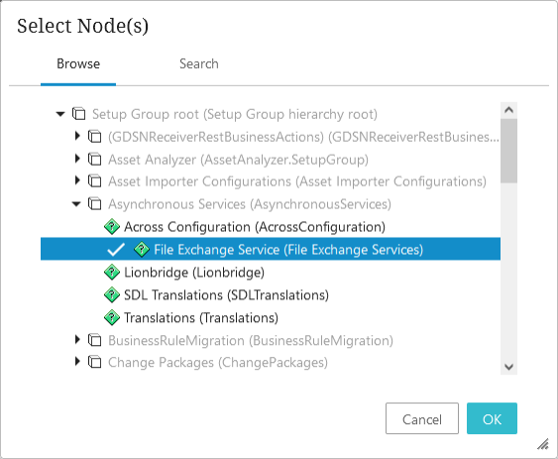
Task: Expand the GDSNReceiverRestBusinessActions node
Action: (x=77, y=136)
